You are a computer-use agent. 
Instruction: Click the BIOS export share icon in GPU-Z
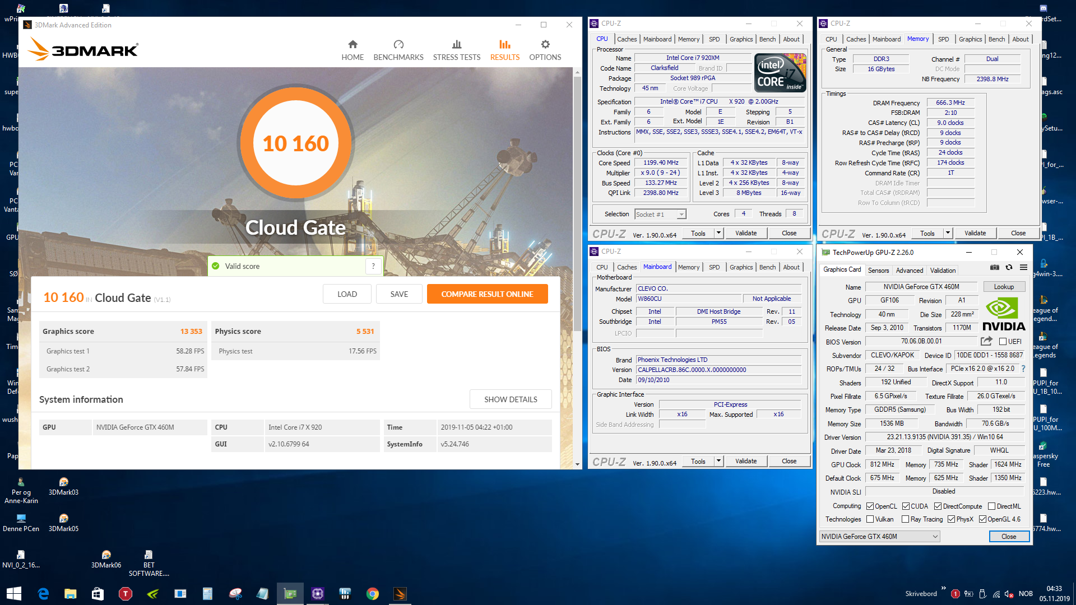coord(987,341)
